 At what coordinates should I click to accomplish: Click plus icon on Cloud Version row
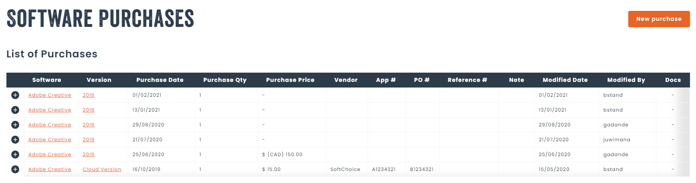15,169
